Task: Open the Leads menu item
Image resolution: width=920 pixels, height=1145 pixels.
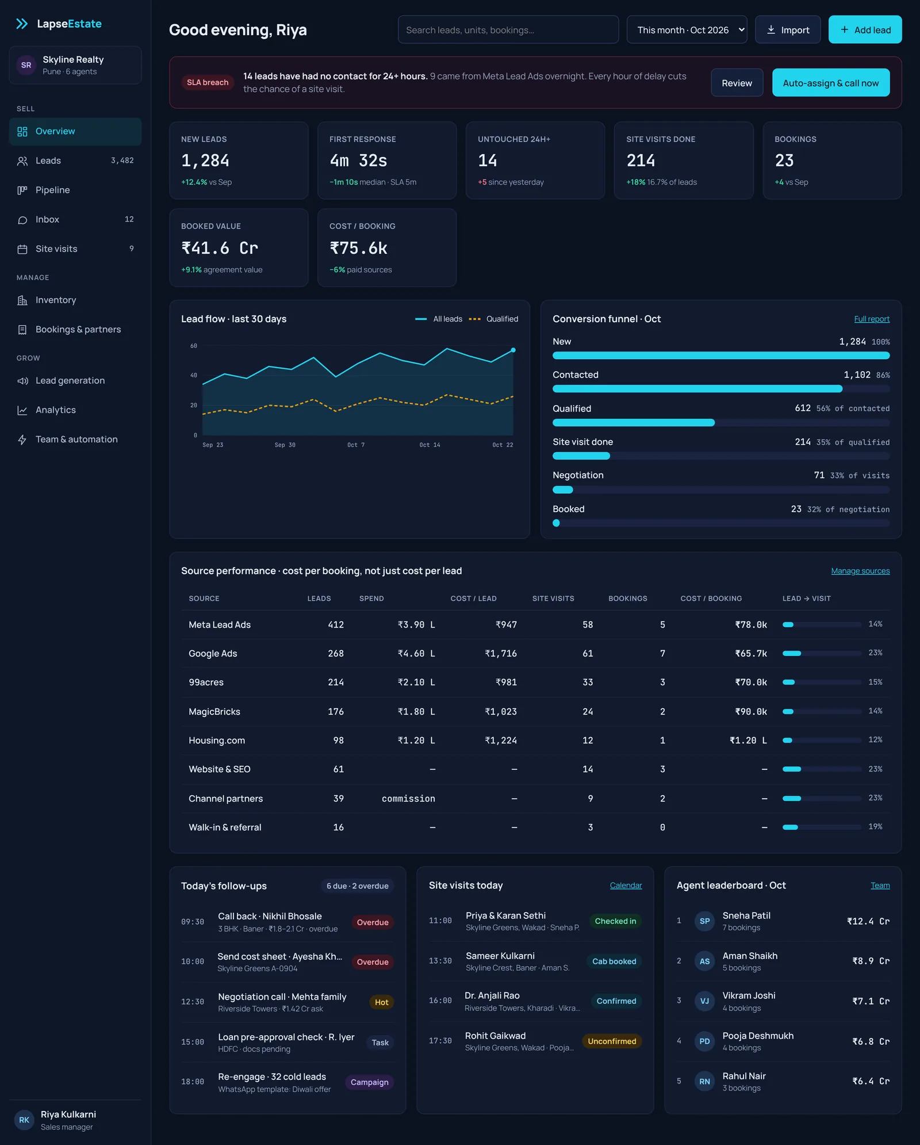Action: (x=75, y=161)
